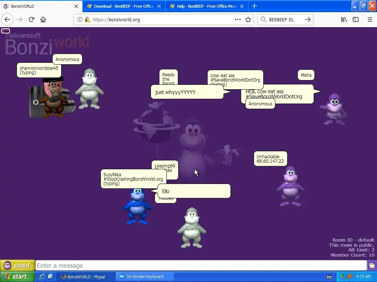
Task: Click the search magnifier icon
Action: point(264,20)
